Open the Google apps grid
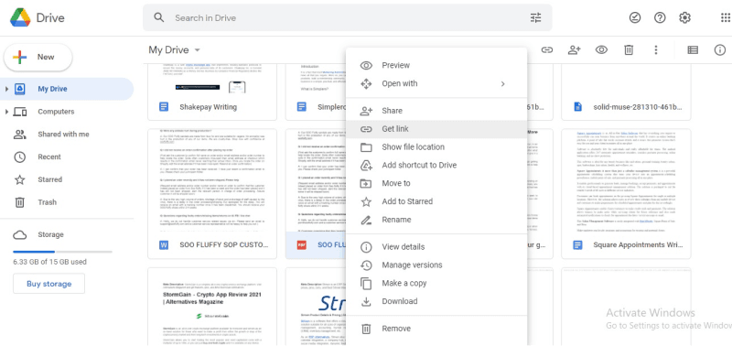732x346 pixels. point(726,17)
